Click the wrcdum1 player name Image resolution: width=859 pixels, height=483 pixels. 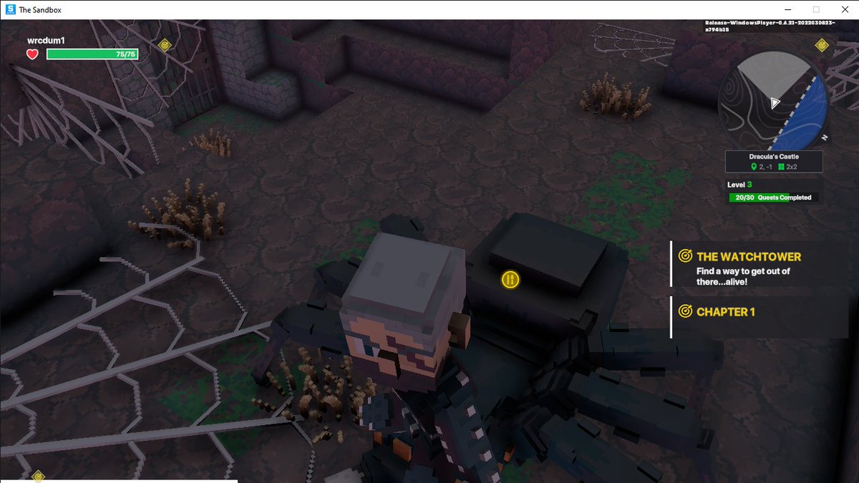(x=46, y=41)
